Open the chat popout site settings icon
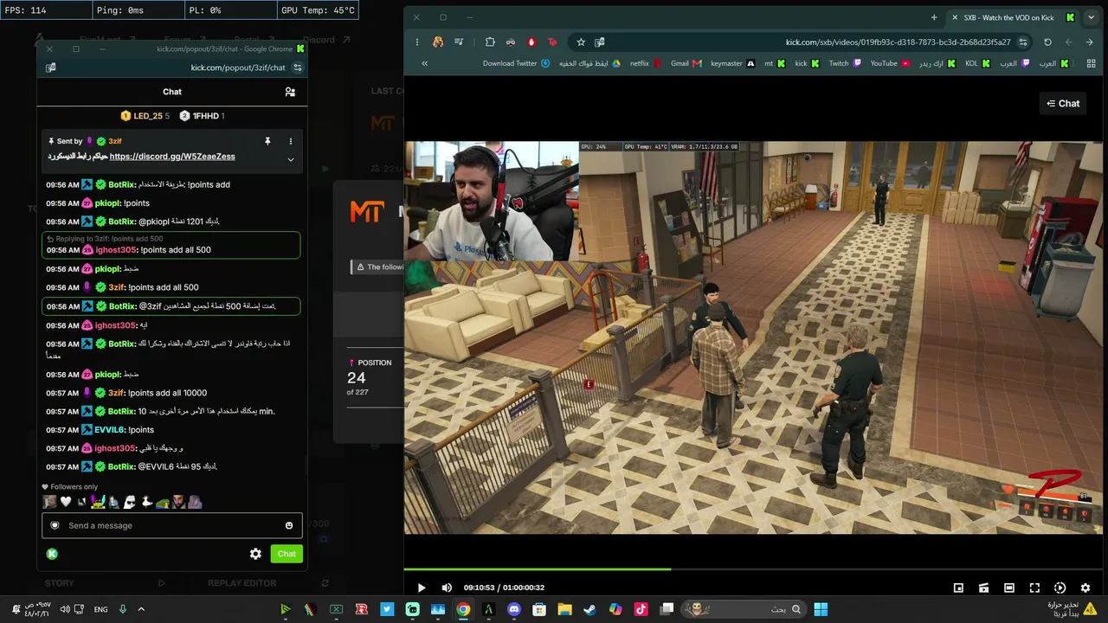This screenshot has width=1108, height=623. (297, 67)
